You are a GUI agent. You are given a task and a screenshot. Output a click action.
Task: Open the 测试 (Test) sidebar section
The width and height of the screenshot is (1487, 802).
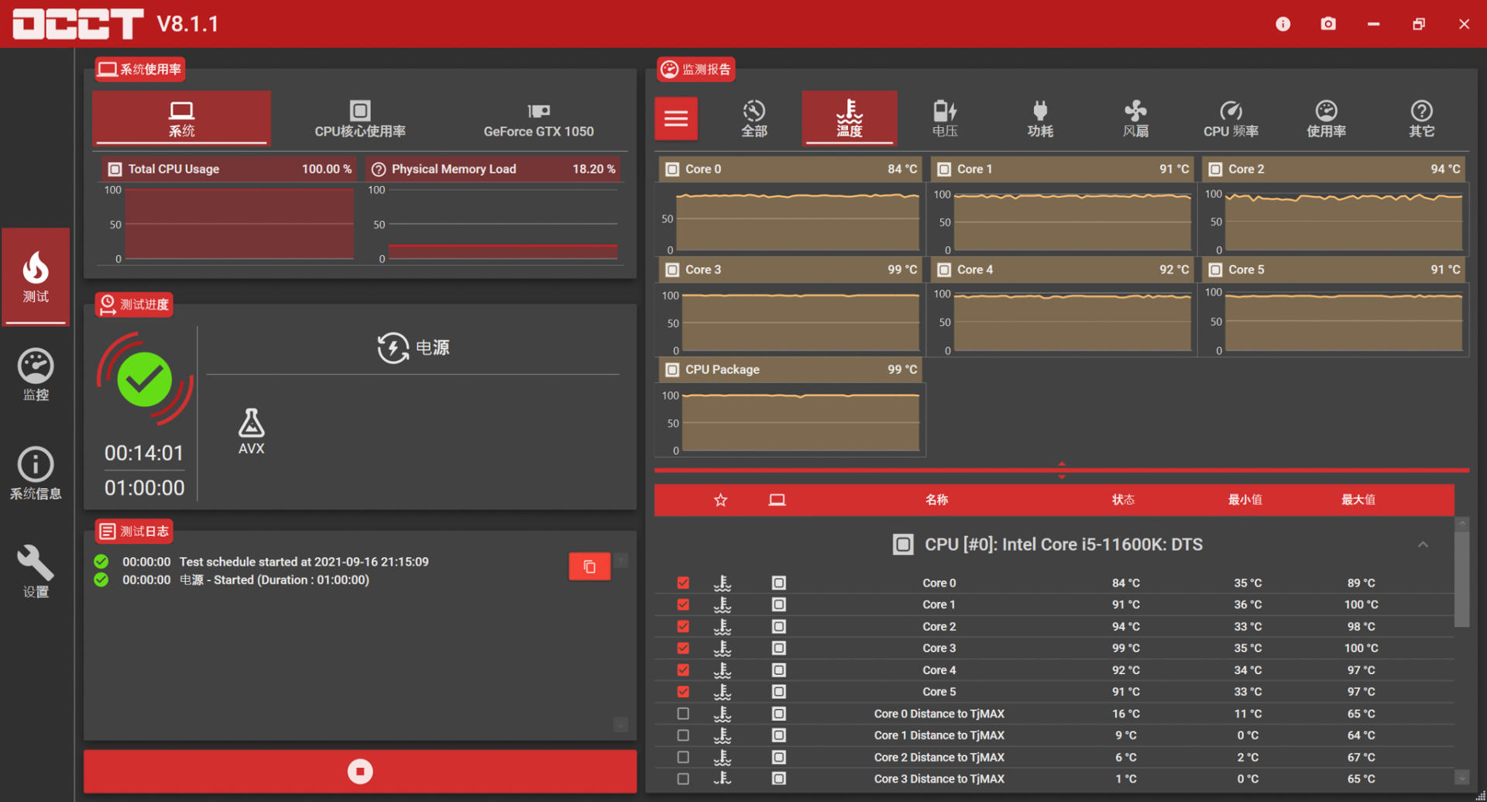[x=36, y=277]
